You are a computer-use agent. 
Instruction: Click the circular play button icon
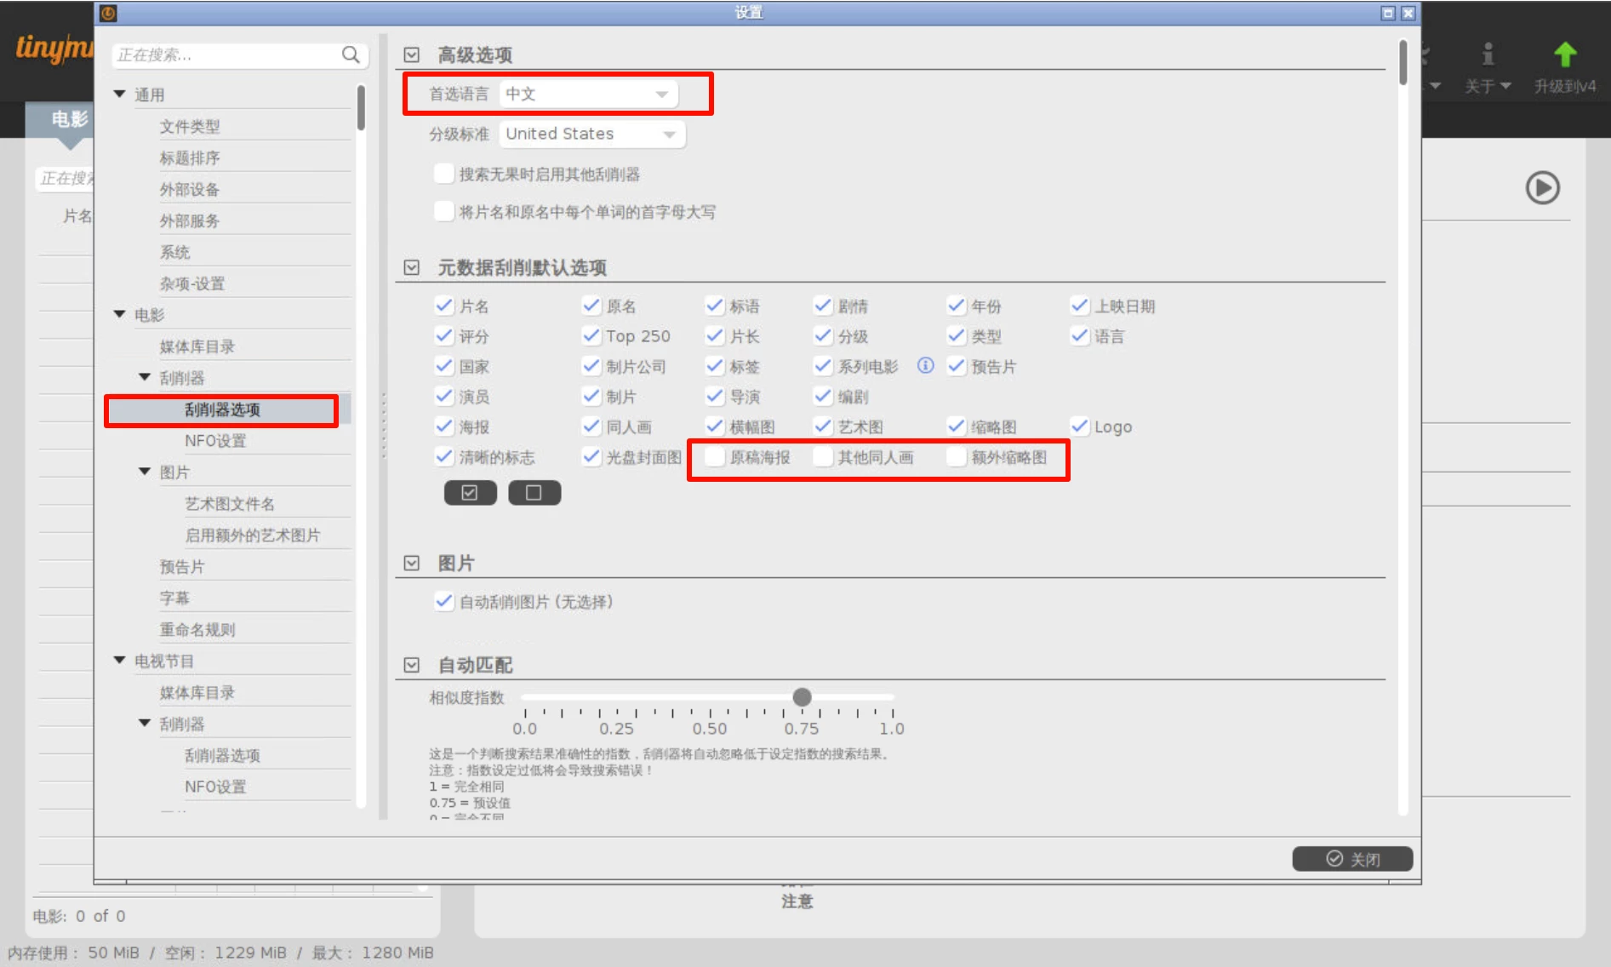click(1541, 188)
